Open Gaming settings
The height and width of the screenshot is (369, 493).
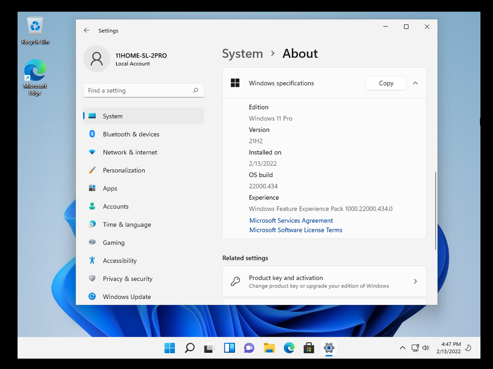144,243
